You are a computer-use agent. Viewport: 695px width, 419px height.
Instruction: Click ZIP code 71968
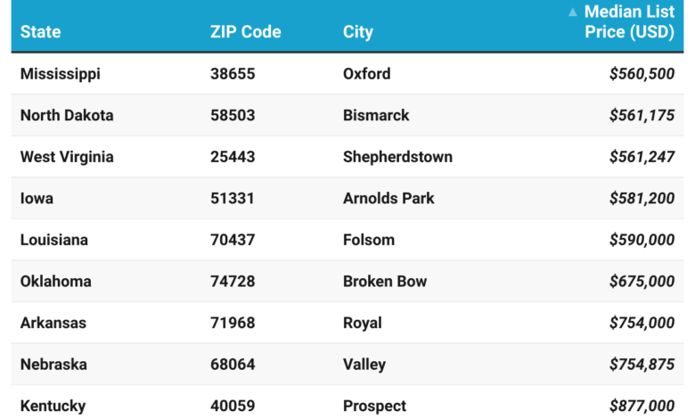tap(233, 323)
